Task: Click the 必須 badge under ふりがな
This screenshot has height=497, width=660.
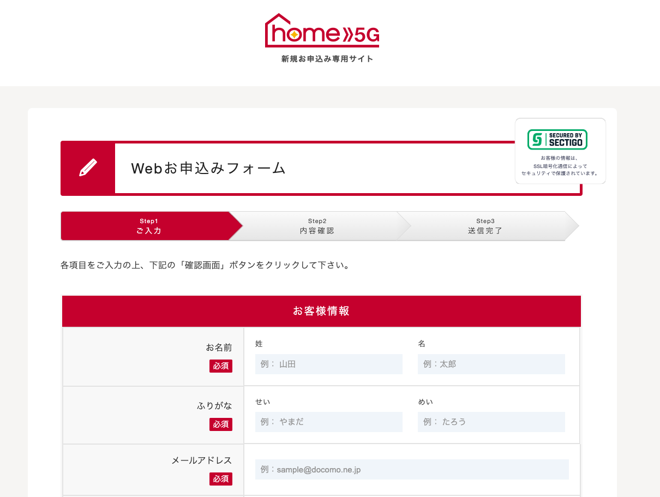Action: coord(221,424)
